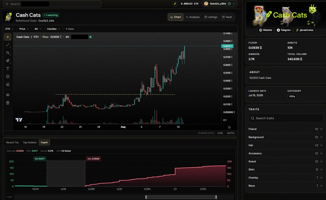Click the Jul 15, 2026 launch date
Viewport: 326px width, 200px height.
pyautogui.click(x=256, y=96)
